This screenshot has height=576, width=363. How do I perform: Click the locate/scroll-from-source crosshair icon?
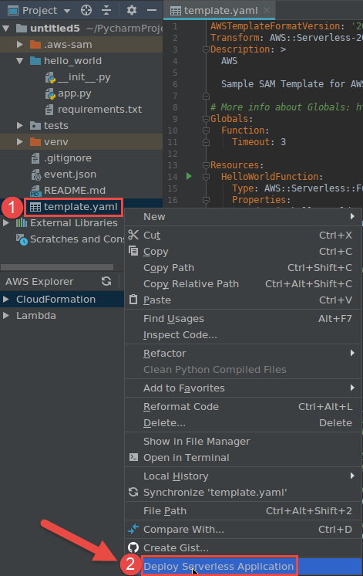[86, 10]
